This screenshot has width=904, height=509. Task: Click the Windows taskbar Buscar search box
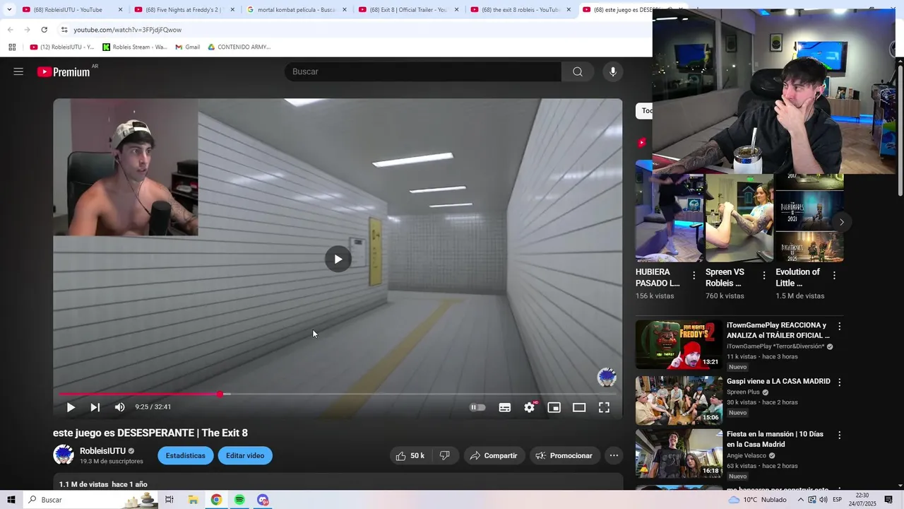[x=90, y=500]
